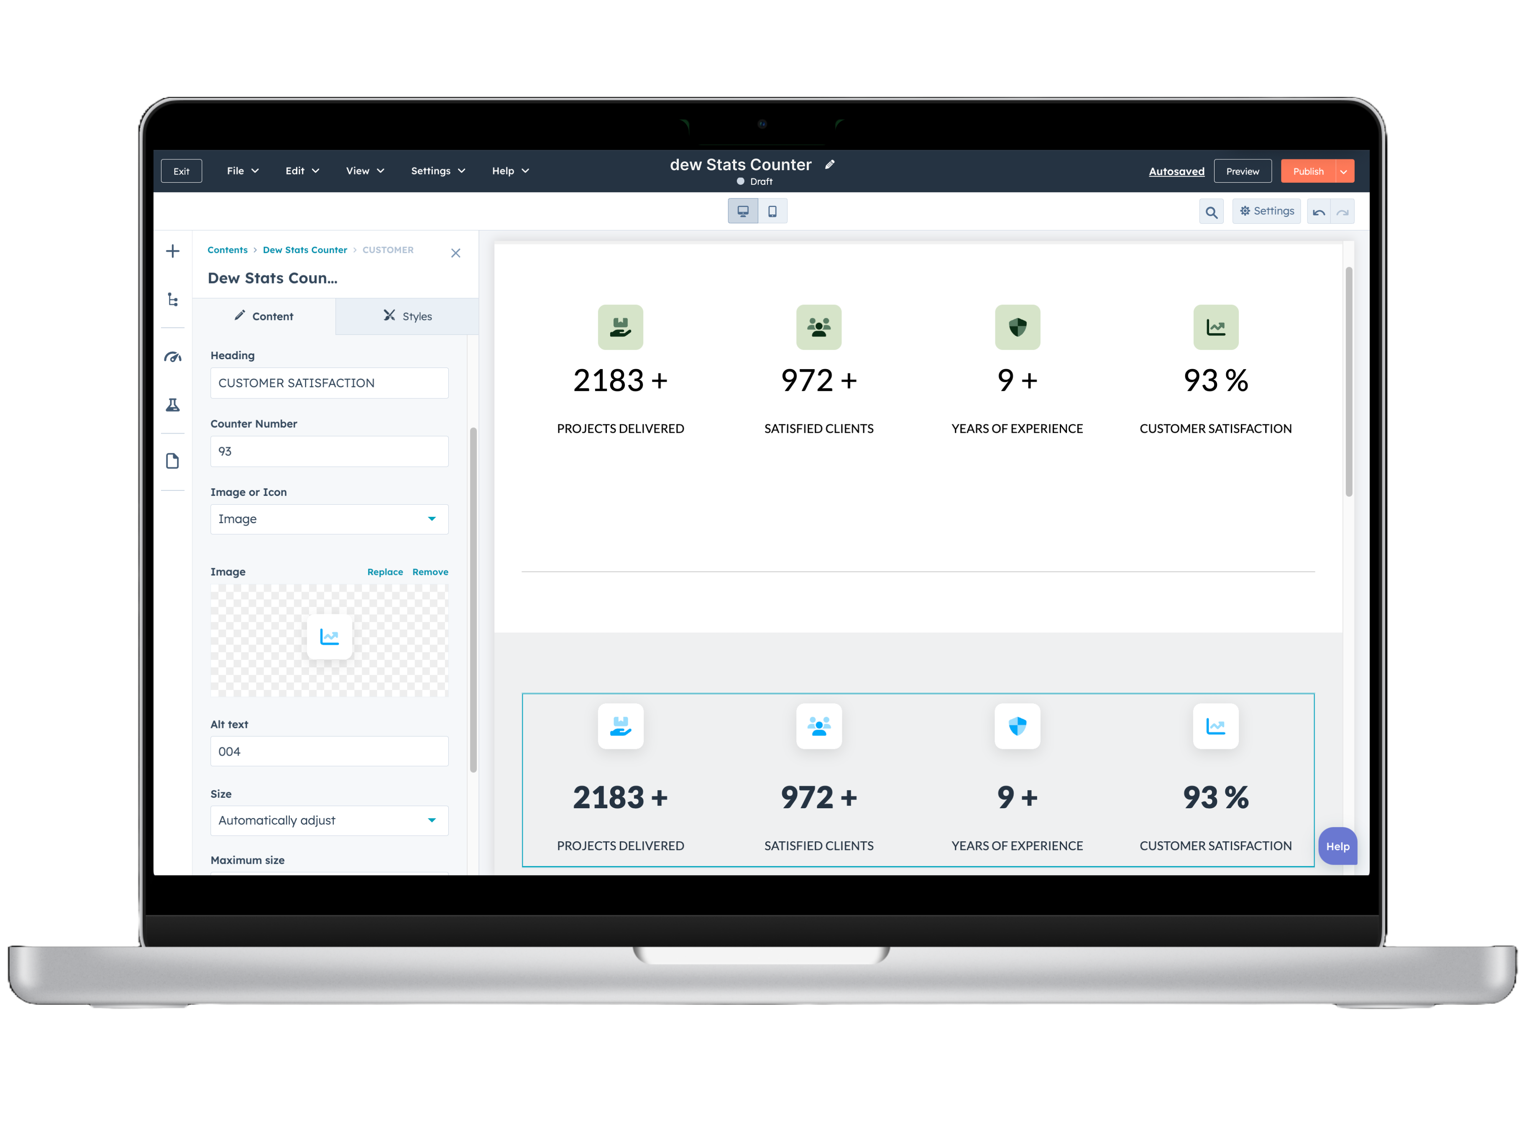Switch to the Styles tab
1519x1139 pixels.
coord(407,317)
